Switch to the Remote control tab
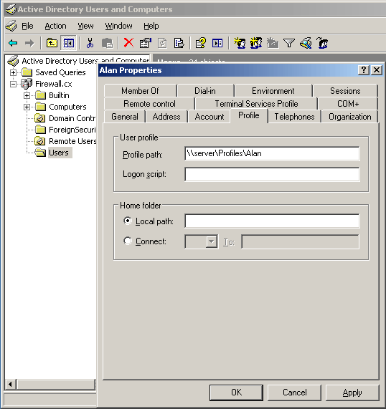 149,104
